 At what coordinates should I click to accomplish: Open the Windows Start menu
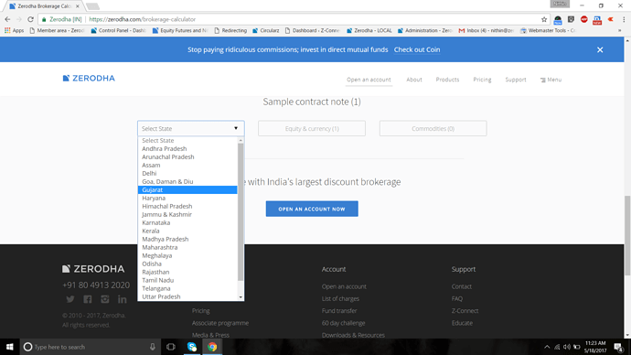10,347
